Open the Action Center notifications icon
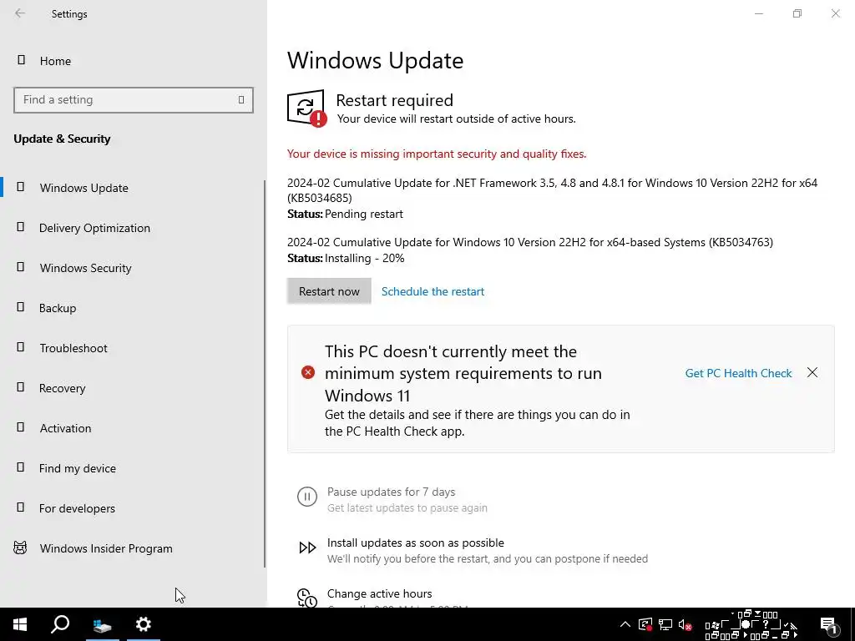This screenshot has height=641, width=855. (828, 624)
